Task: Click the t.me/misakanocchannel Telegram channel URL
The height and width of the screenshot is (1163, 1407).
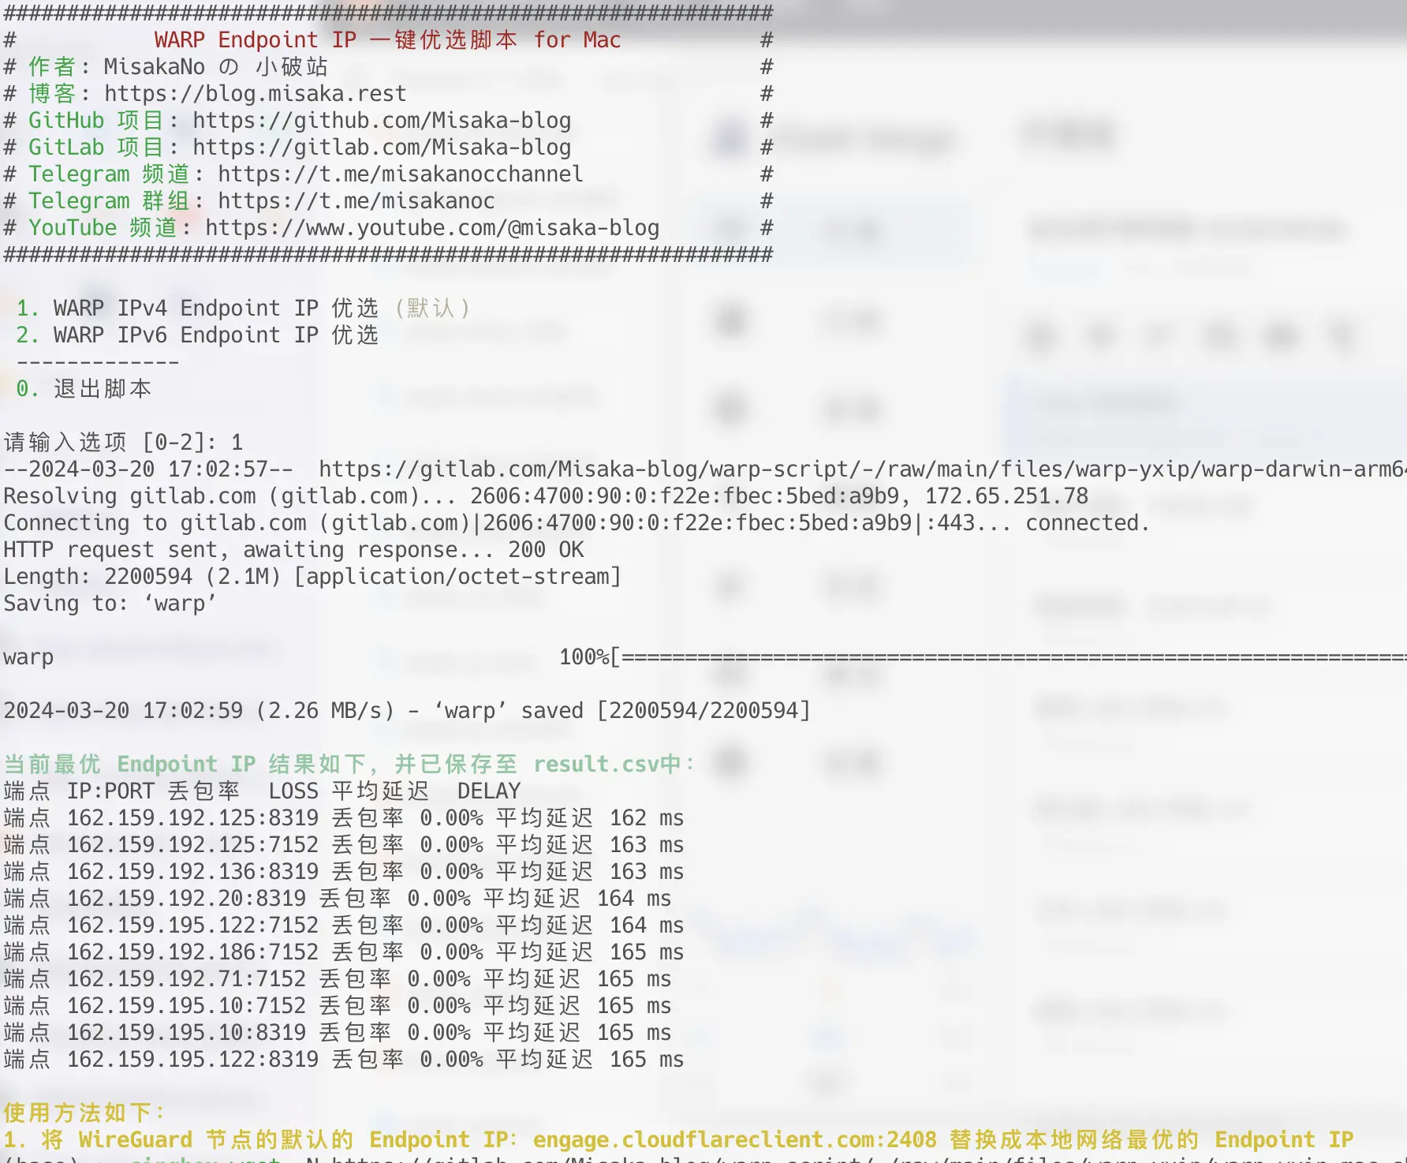Action: coord(400,174)
